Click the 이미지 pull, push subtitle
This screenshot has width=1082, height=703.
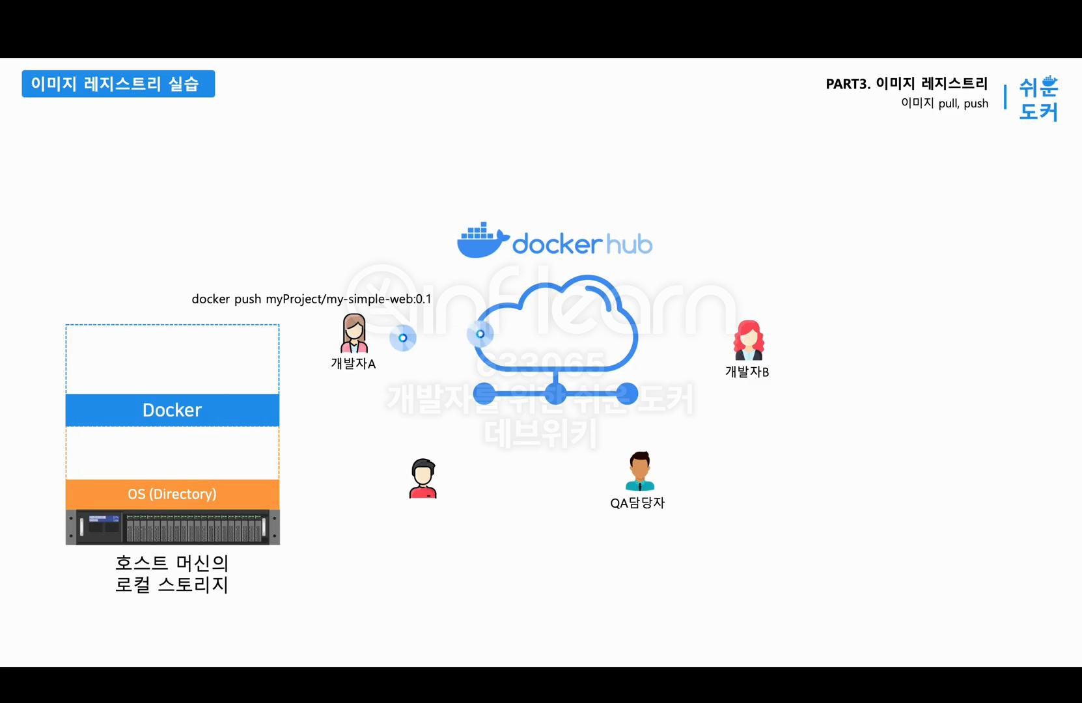tap(945, 103)
